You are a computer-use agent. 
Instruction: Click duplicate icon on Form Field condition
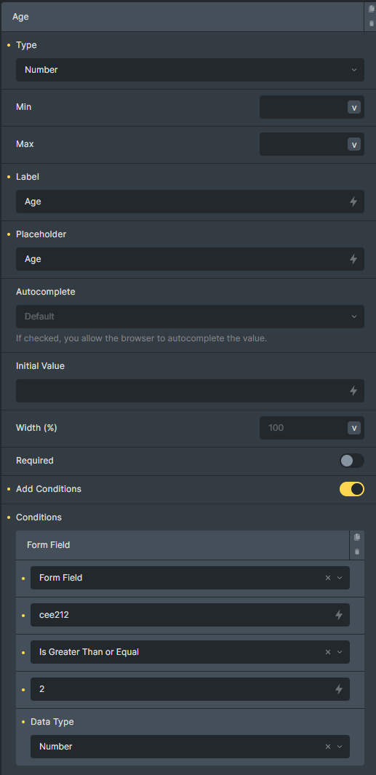[x=357, y=537]
